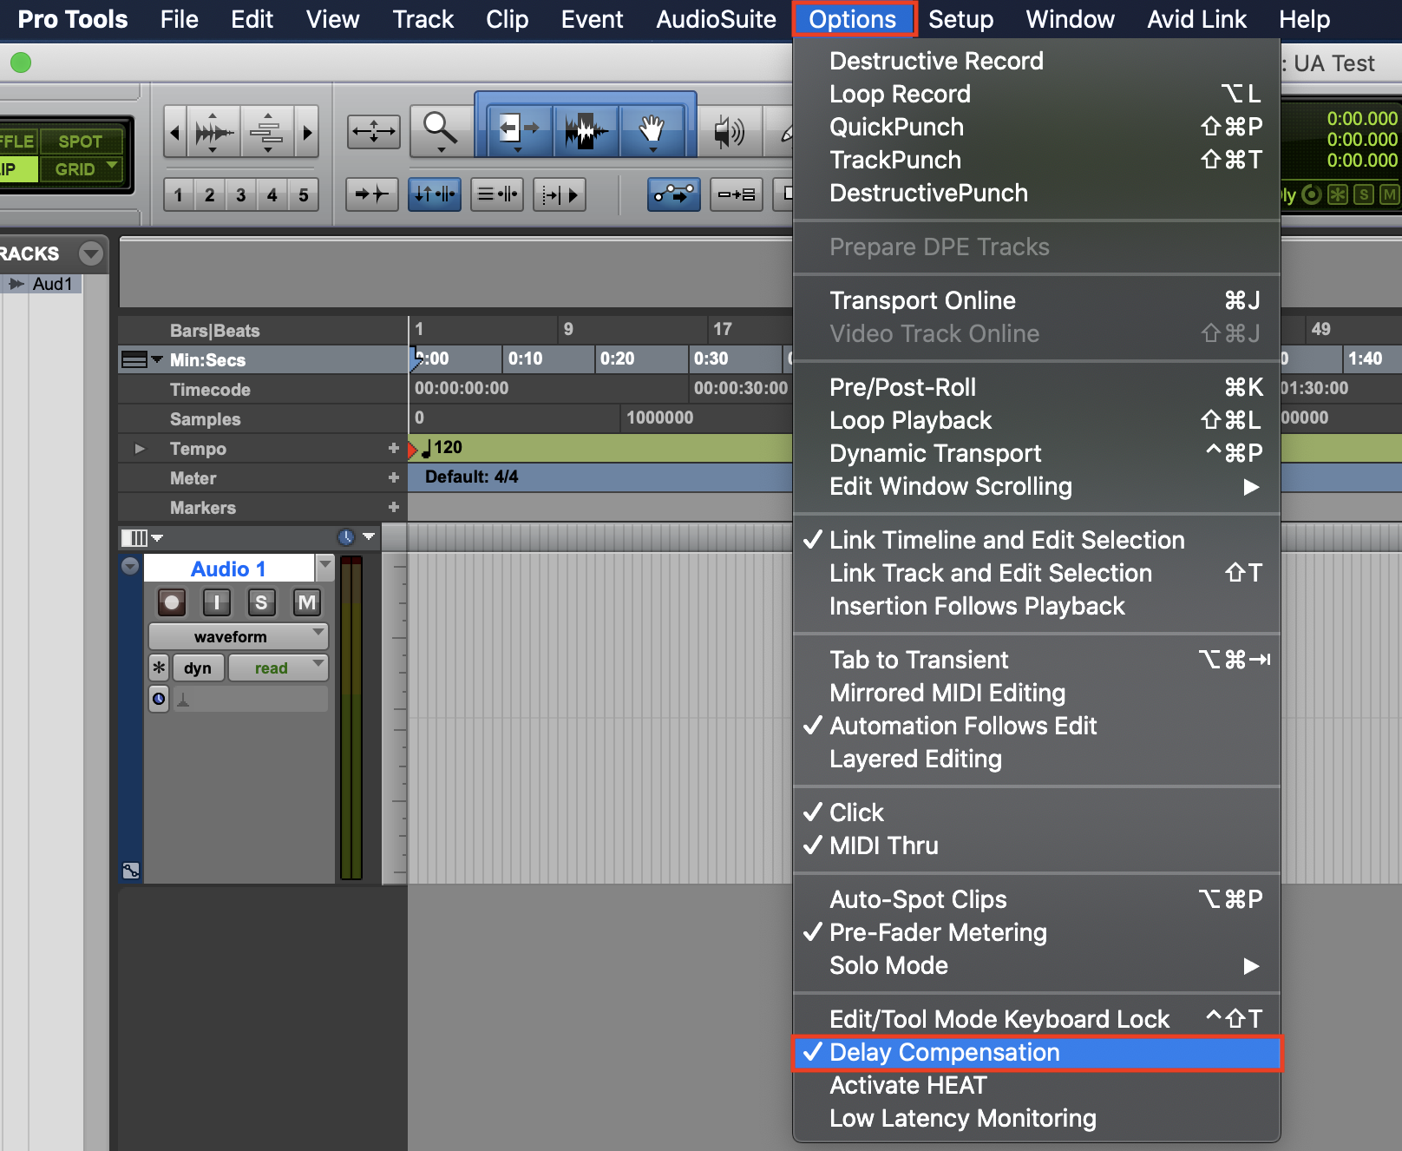1402x1151 pixels.
Task: Click the audio waveform zoom icon
Action: pos(213,132)
